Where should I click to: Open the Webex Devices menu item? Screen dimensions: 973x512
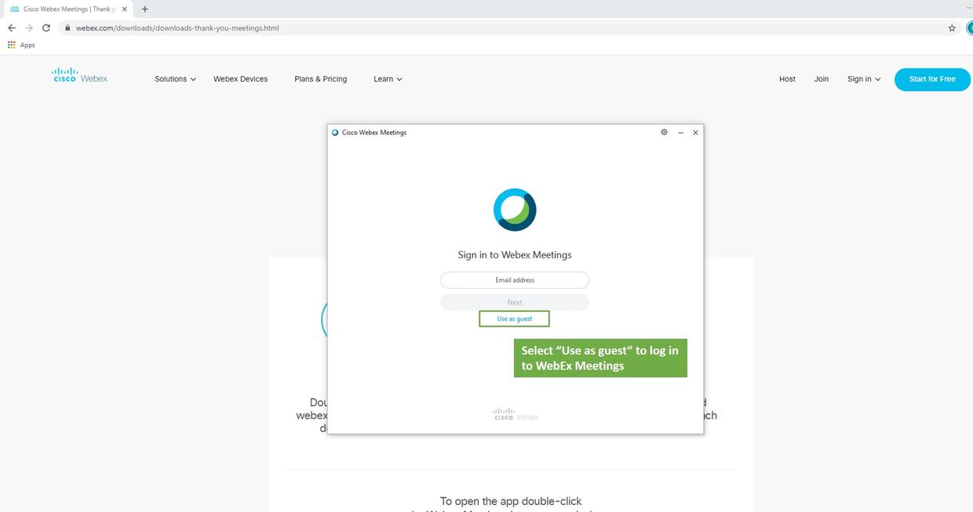point(240,79)
